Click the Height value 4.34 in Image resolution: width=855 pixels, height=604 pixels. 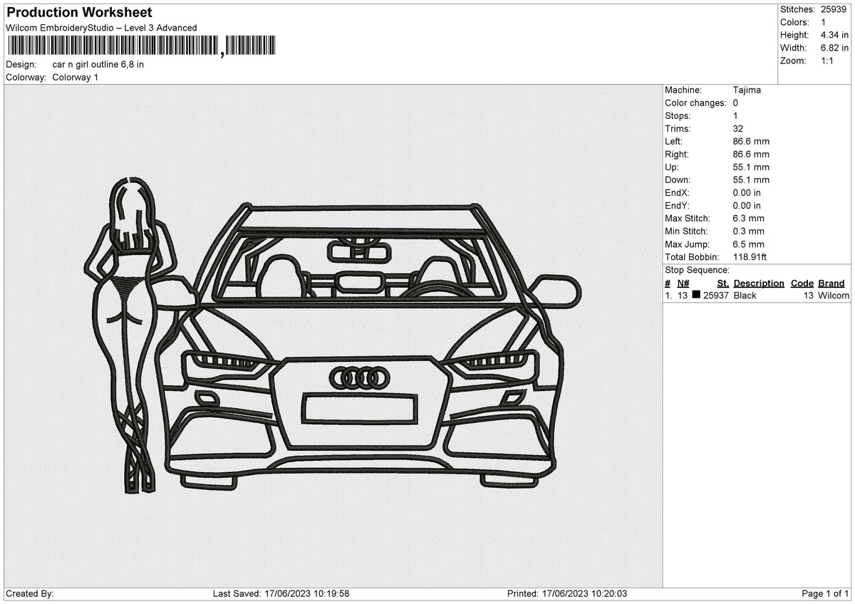pyautogui.click(x=834, y=35)
